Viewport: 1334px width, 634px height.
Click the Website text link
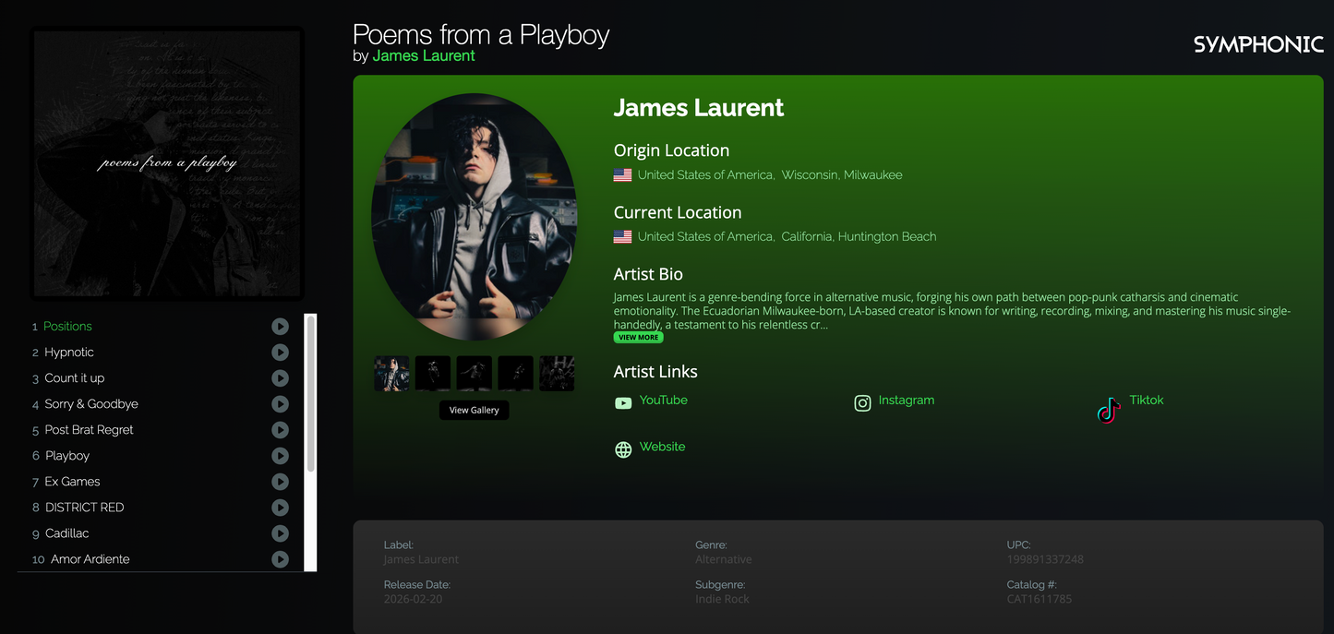pyautogui.click(x=662, y=447)
